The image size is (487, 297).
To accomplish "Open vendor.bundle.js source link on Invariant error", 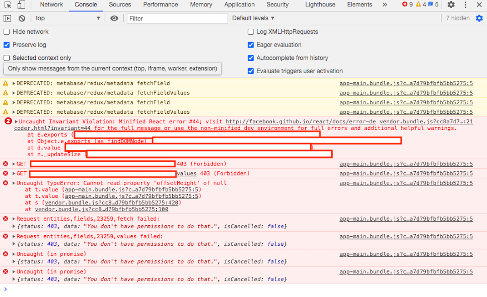I will tap(426, 122).
